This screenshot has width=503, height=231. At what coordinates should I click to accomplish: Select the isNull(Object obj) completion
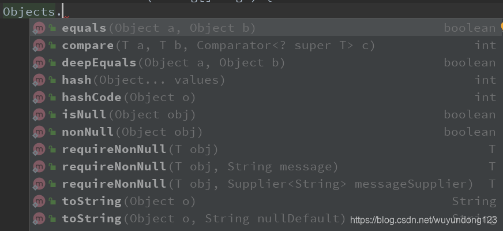coord(266,115)
